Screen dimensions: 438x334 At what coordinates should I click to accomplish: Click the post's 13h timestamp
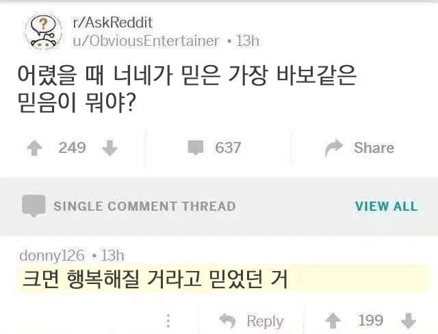tap(247, 40)
